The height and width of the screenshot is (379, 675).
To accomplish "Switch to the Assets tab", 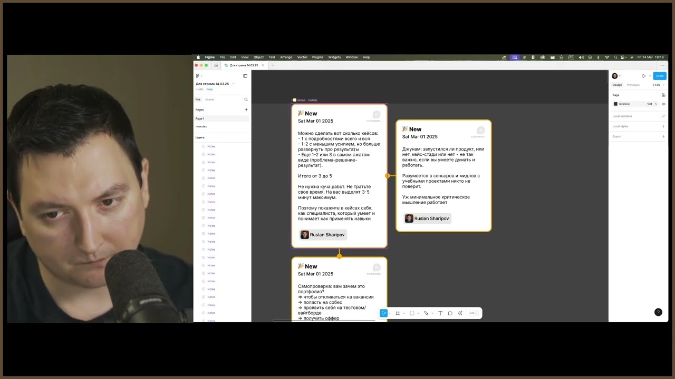I will point(209,99).
